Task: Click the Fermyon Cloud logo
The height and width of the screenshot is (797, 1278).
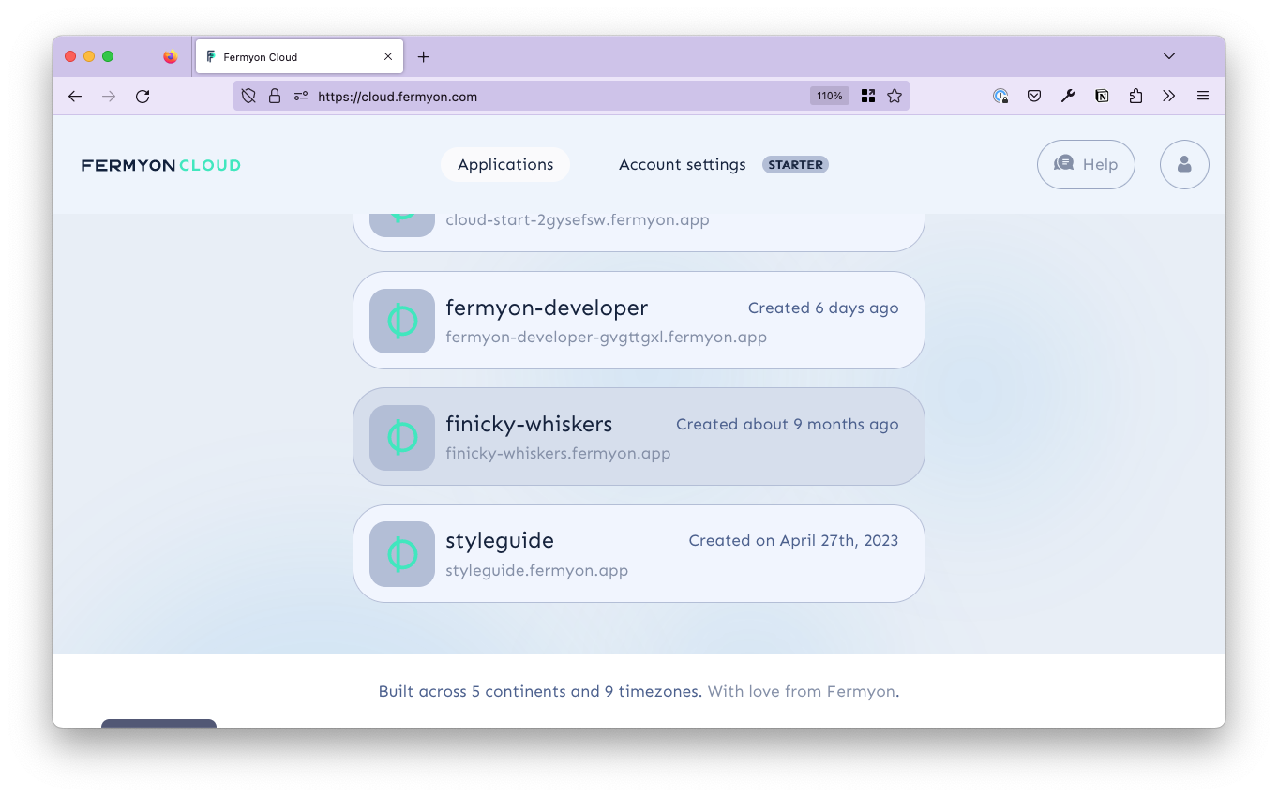Action: tap(161, 165)
